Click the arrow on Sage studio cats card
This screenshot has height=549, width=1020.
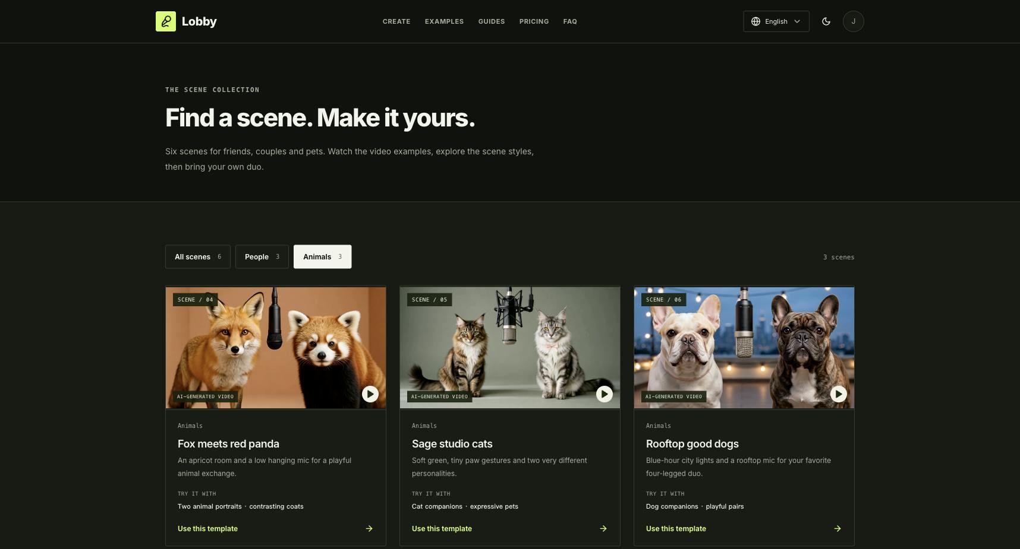603,529
